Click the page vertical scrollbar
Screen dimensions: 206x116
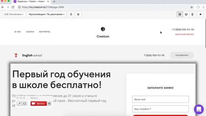pos(205,34)
